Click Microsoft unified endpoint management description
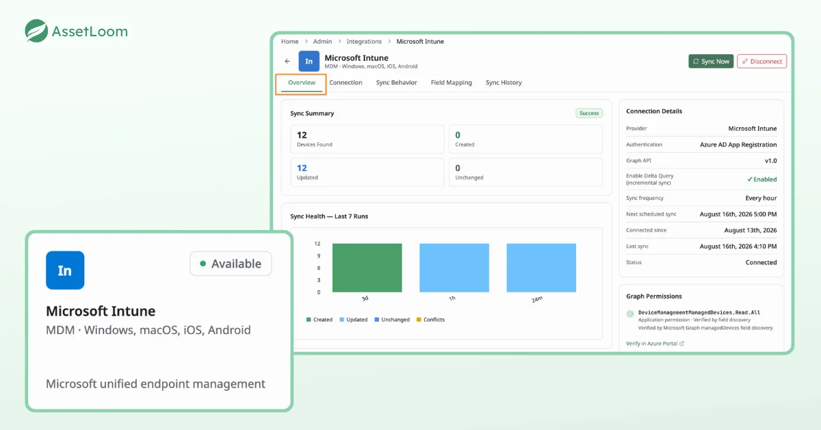Screen dimensions: 821x430 [x=155, y=384]
